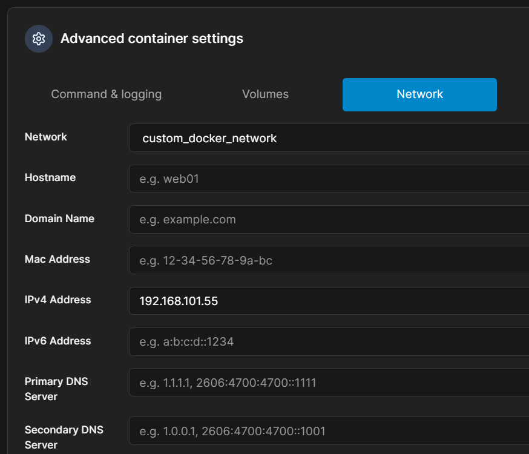Viewport: 529px width, 454px height.
Task: Click the gear icon beside Advanced container settings
Action: (x=39, y=39)
